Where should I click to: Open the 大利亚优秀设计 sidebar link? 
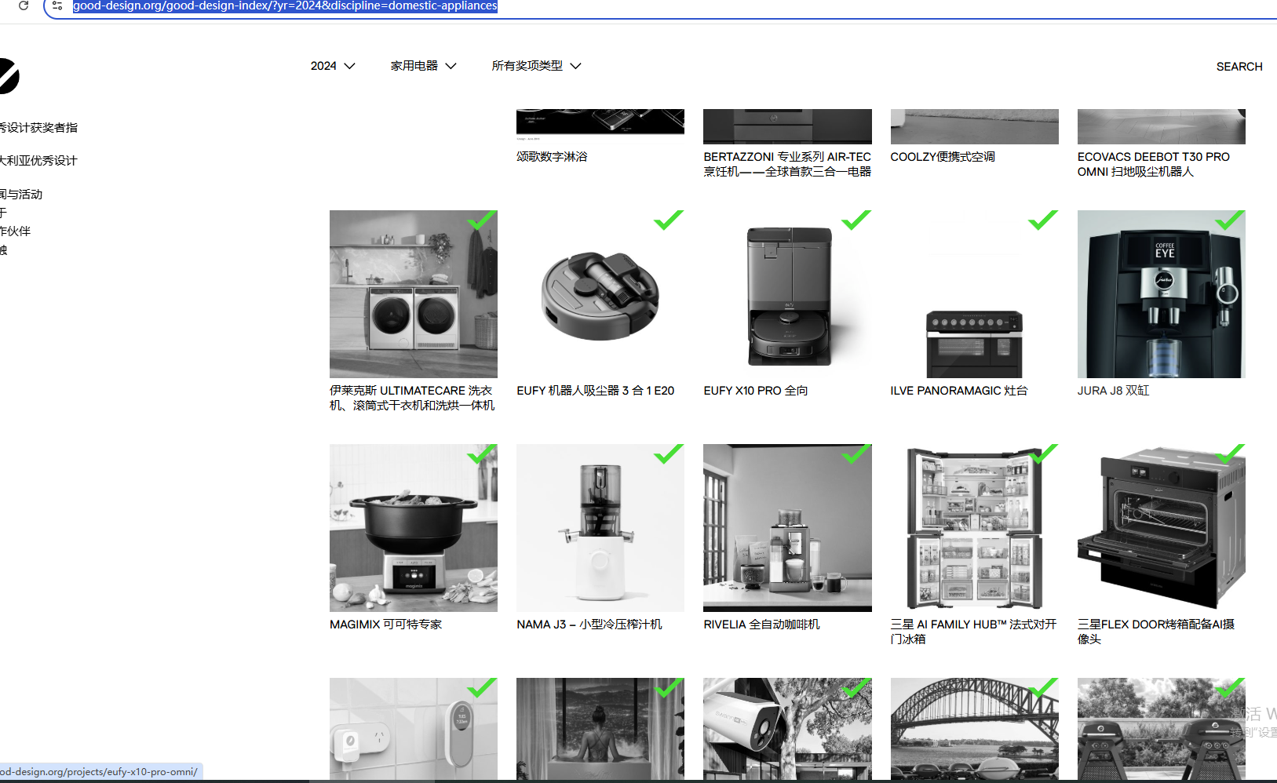click(39, 161)
